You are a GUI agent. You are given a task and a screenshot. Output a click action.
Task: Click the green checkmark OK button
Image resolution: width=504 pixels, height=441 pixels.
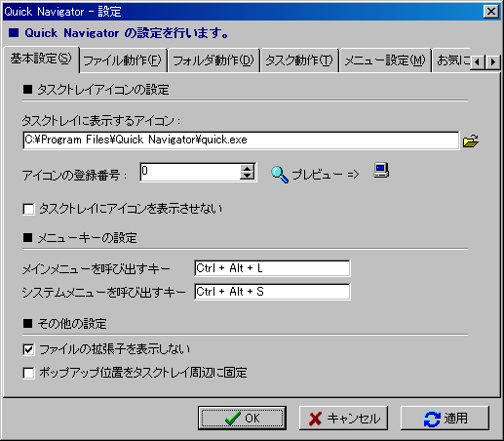coord(242,418)
